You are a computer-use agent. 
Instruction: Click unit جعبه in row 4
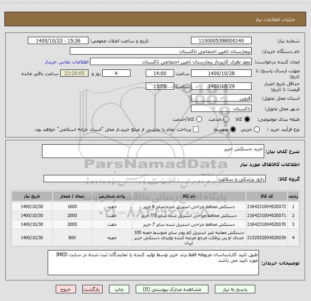pos(112,238)
